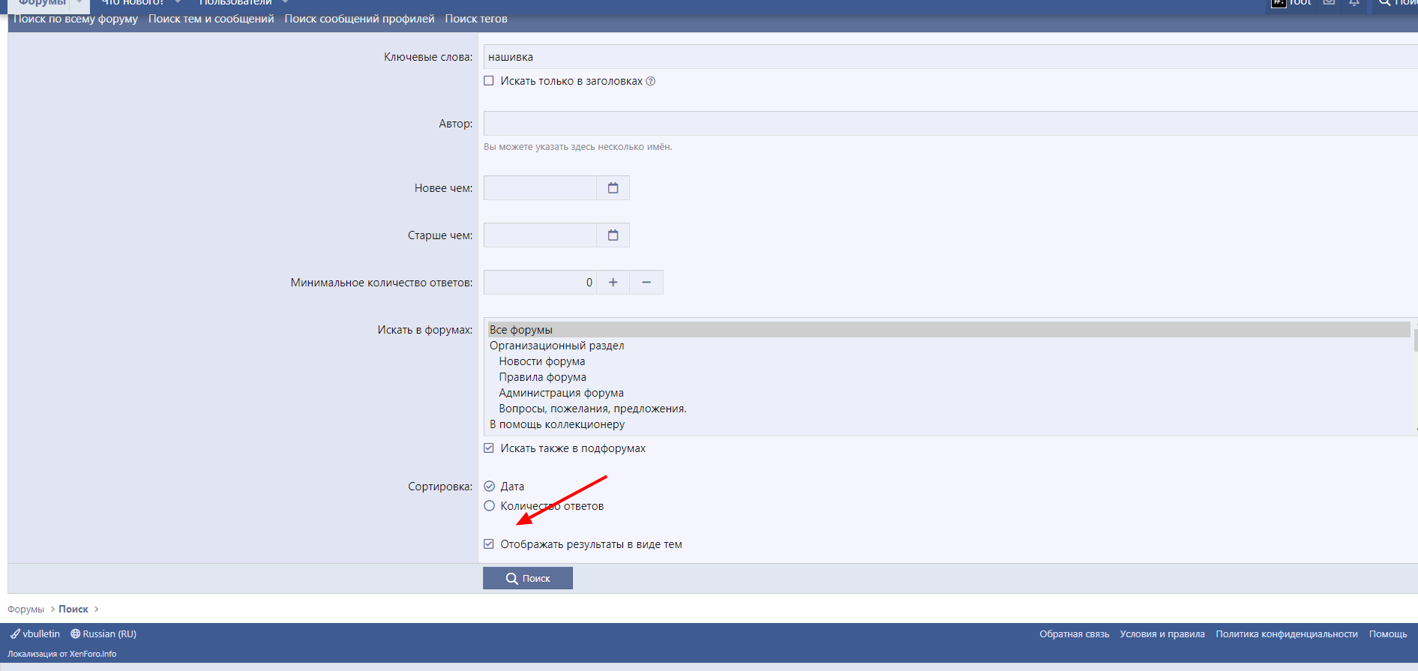Click the help icon next to 'Искать только в заголовках'

[x=651, y=82]
